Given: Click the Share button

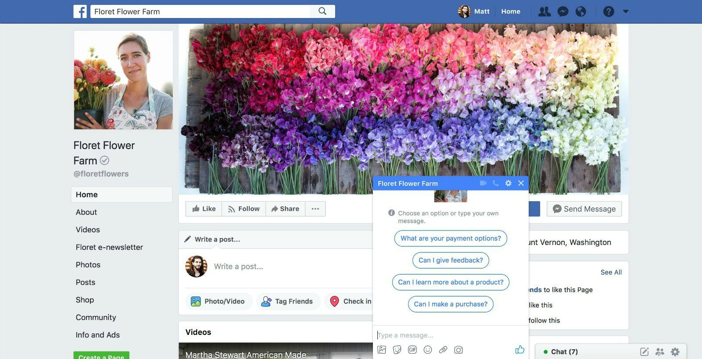Looking at the screenshot, I should point(285,209).
